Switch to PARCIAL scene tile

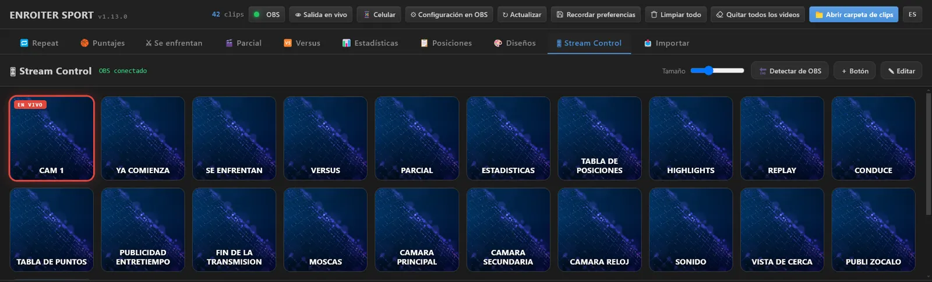pos(417,139)
